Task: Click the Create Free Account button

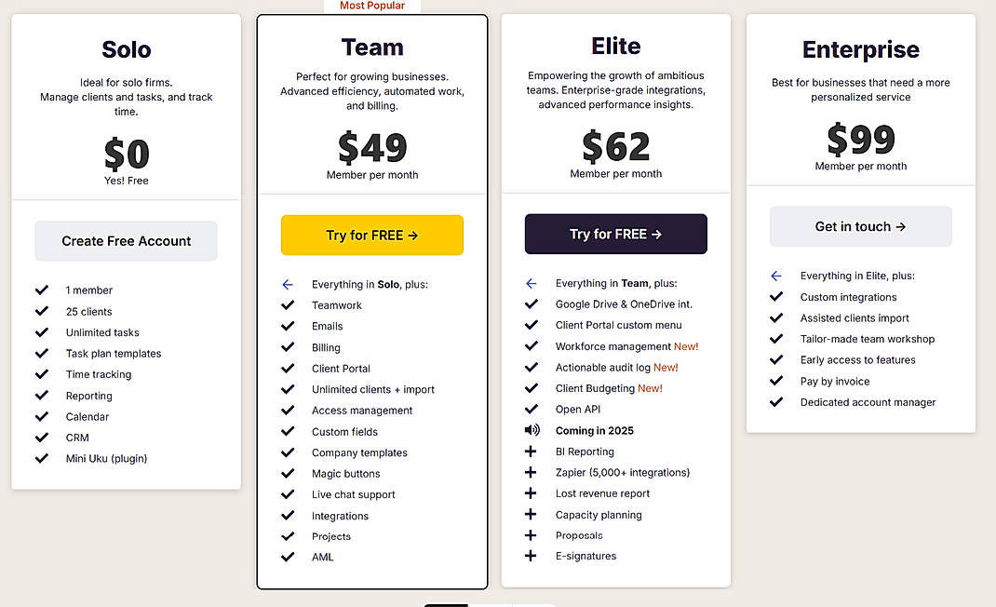Action: pos(126,240)
